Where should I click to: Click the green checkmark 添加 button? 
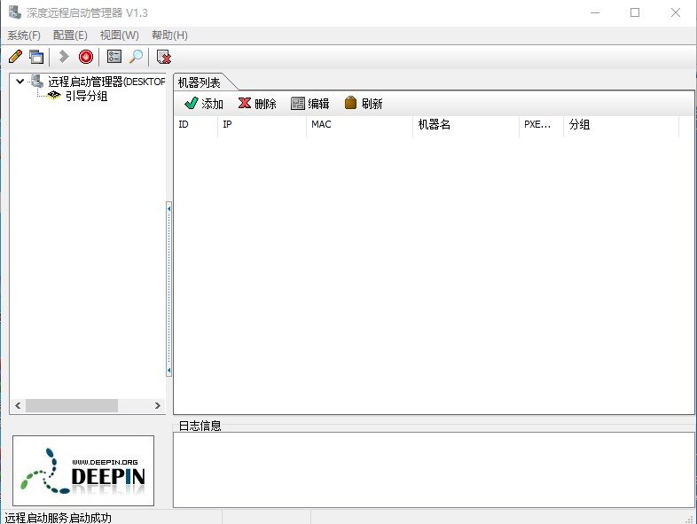204,104
